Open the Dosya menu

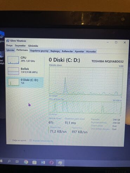(x=9, y=45)
